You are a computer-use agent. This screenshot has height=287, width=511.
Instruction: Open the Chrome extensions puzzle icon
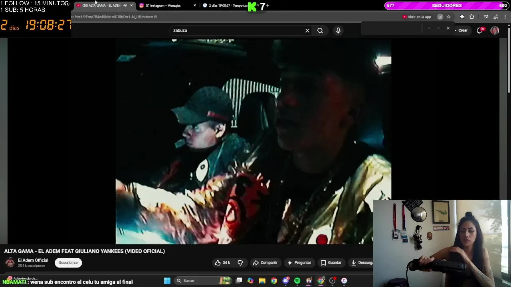(x=472, y=17)
